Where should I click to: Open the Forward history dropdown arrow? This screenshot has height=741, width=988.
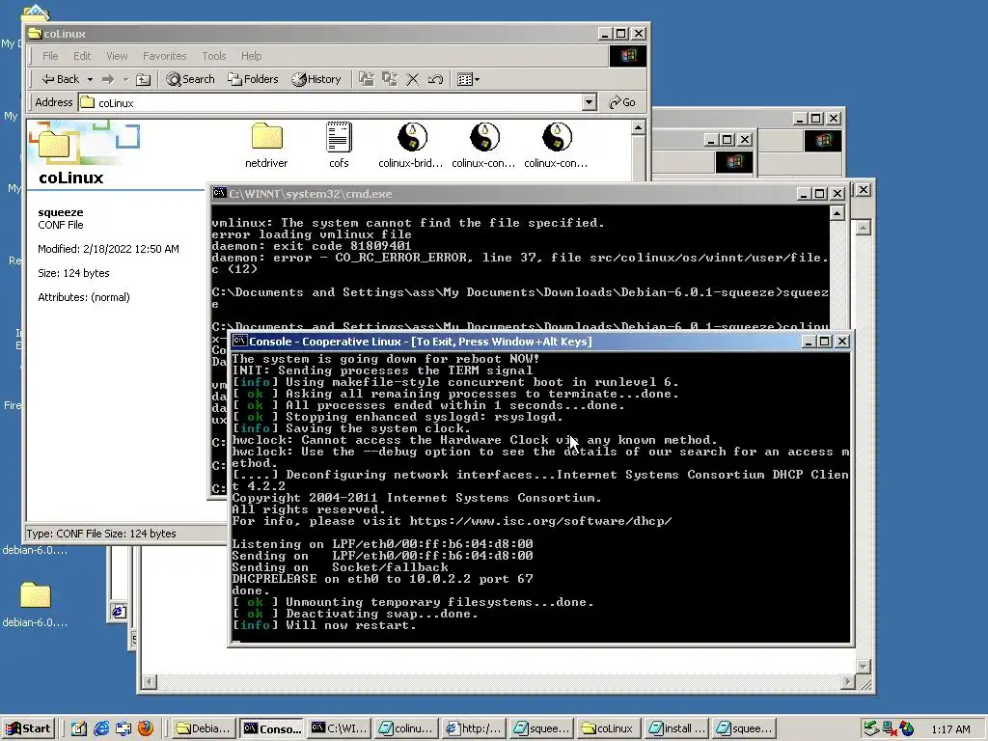pyautogui.click(x=125, y=79)
